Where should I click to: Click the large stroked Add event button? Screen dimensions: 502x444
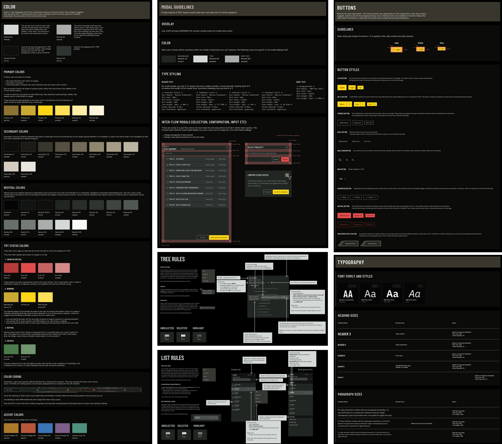[344, 123]
